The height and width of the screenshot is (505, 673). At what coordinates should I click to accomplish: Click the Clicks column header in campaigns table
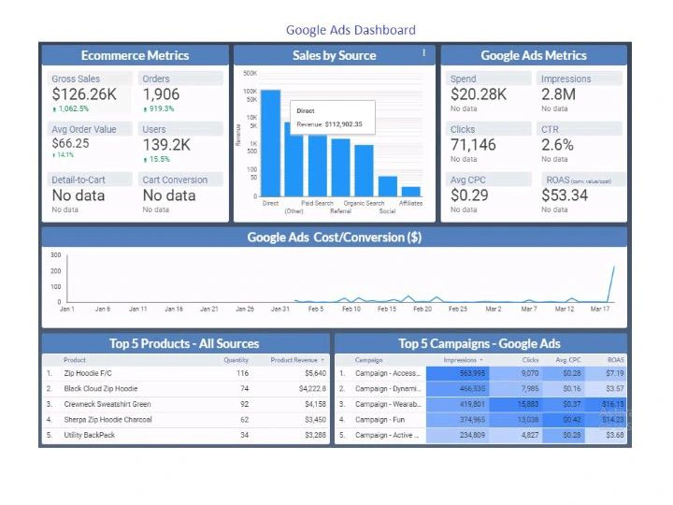tap(528, 359)
